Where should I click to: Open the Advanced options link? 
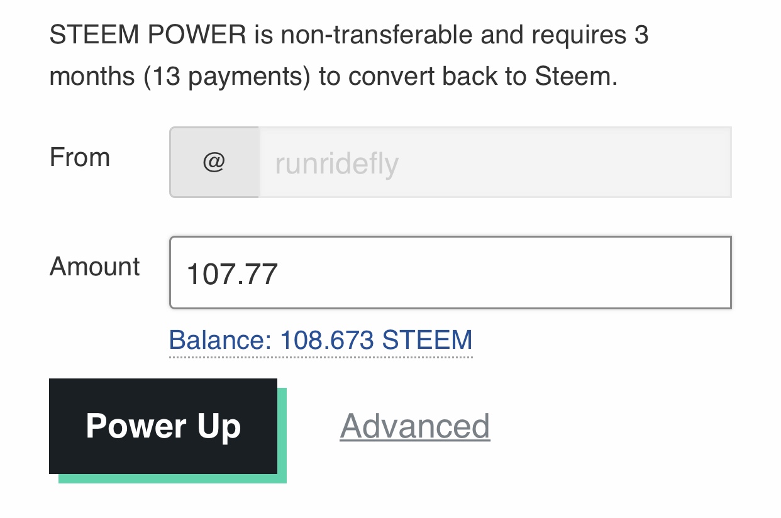pyautogui.click(x=415, y=426)
